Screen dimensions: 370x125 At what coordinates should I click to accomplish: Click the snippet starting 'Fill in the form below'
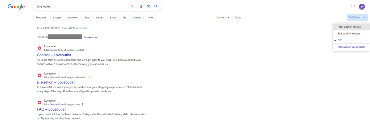click(89, 62)
